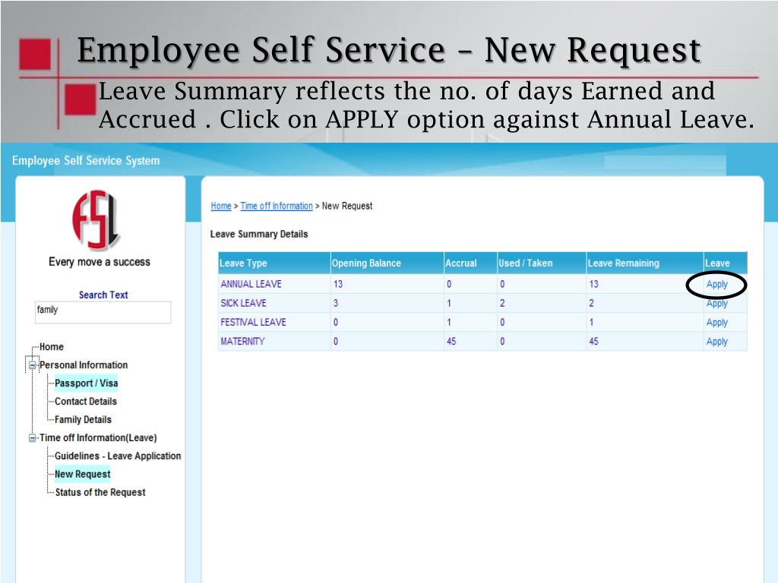
Task: Open Passport / Visa page
Action: 87,383
